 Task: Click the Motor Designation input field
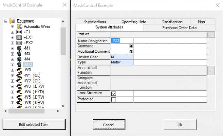122,41
